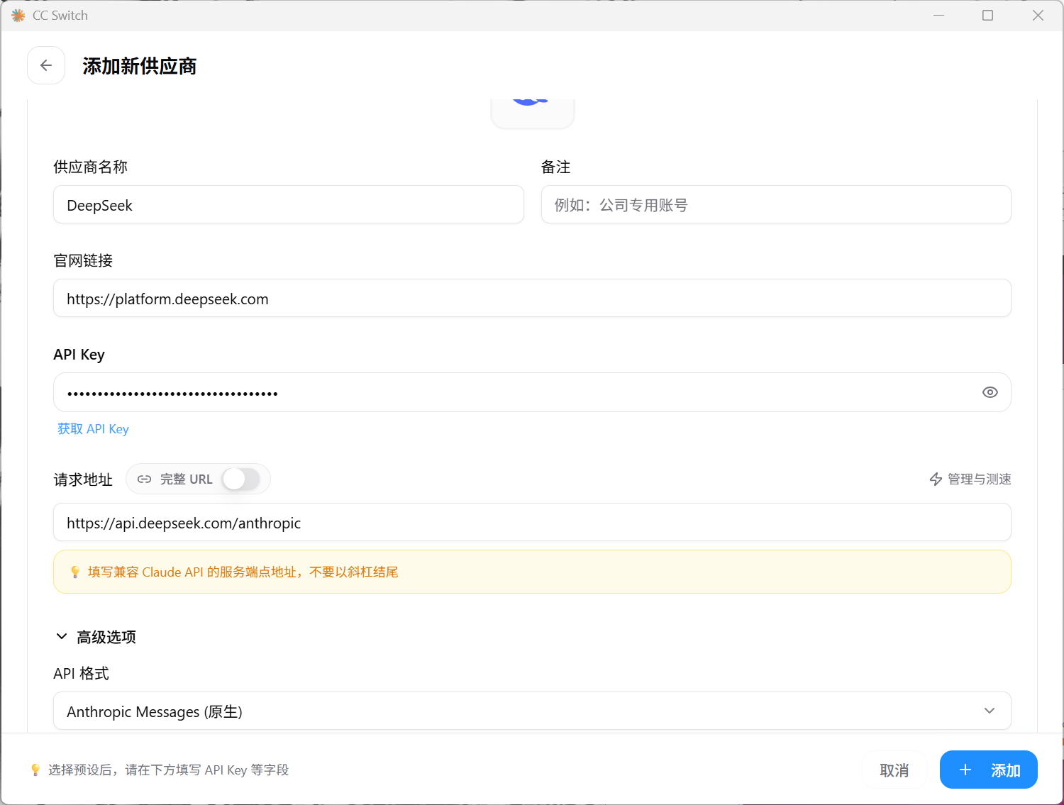Confirm with the blue 添加 button
Image resolution: width=1064 pixels, height=805 pixels.
989,770
